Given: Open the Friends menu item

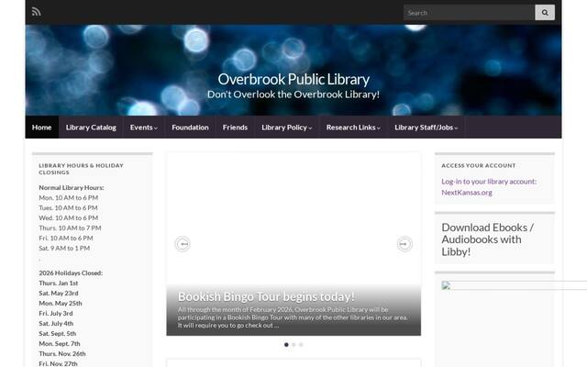Looking at the screenshot, I should pyautogui.click(x=235, y=128).
